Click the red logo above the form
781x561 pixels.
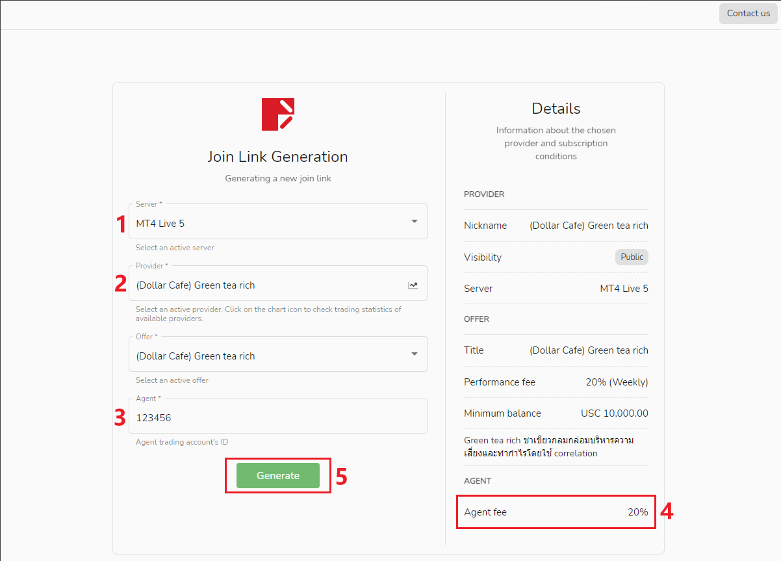pos(278,114)
